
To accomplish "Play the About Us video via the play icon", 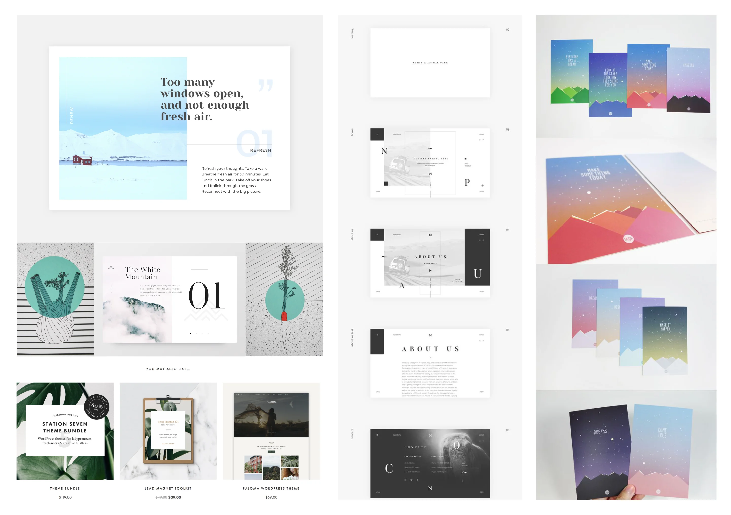I will 430,270.
